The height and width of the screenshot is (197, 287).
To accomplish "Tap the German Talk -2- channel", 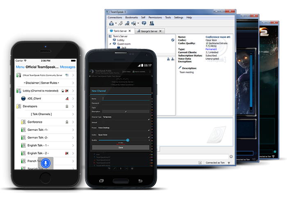I will [46, 138].
